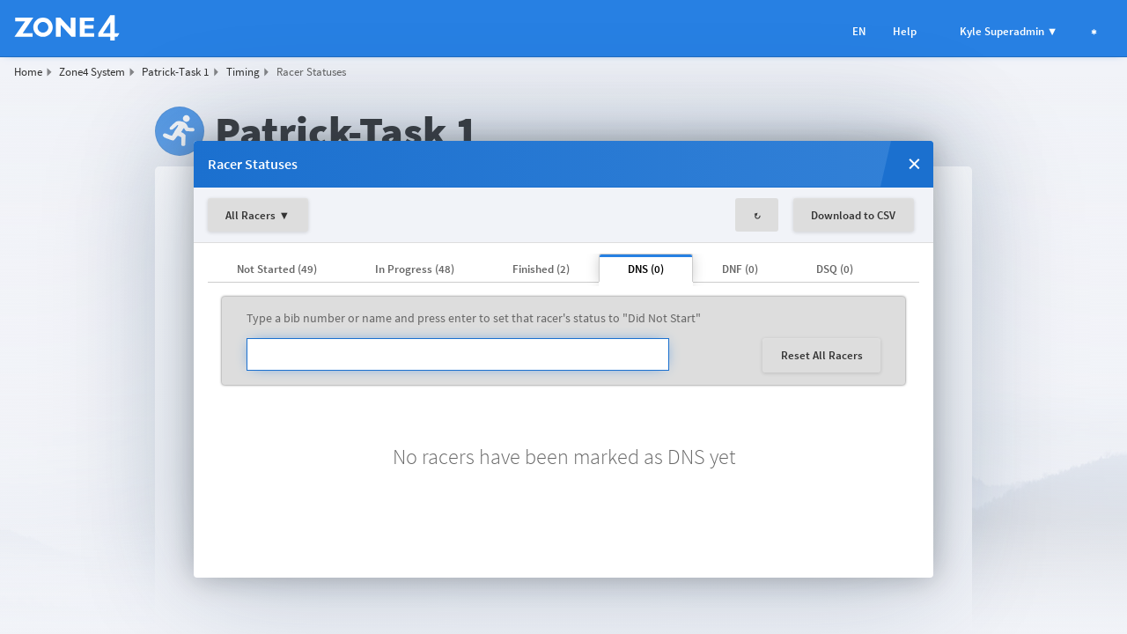
Task: Switch to the Not Started tab
Action: tap(276, 269)
